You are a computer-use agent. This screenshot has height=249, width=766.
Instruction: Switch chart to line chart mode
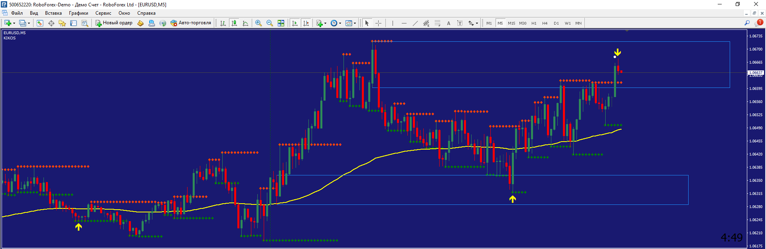(x=245, y=23)
